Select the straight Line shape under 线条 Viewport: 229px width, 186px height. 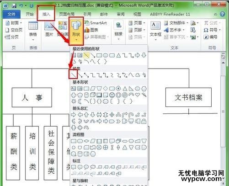click(x=74, y=74)
